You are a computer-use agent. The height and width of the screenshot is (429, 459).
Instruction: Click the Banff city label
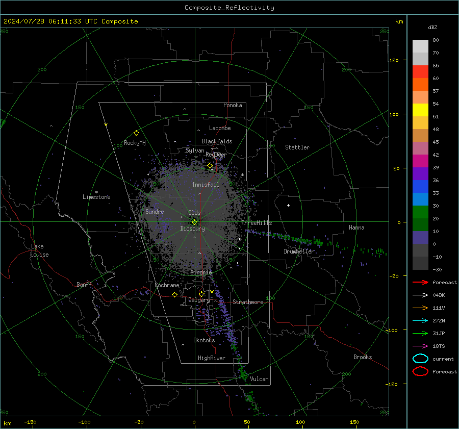84,284
